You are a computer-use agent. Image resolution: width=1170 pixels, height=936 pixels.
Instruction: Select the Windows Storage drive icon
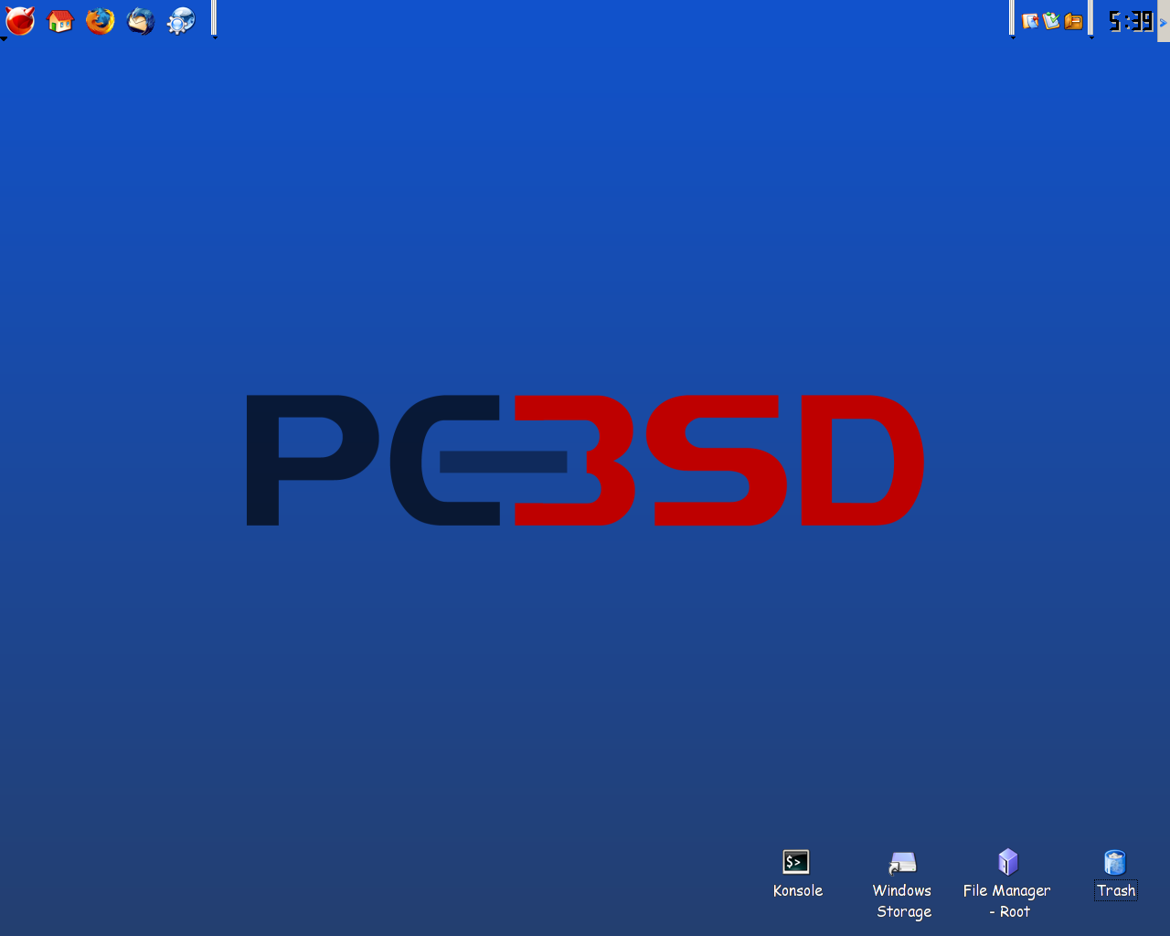tap(903, 862)
